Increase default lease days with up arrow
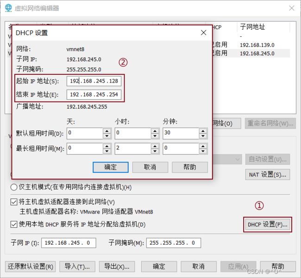The height and width of the screenshot is (278, 301). (x=107, y=131)
